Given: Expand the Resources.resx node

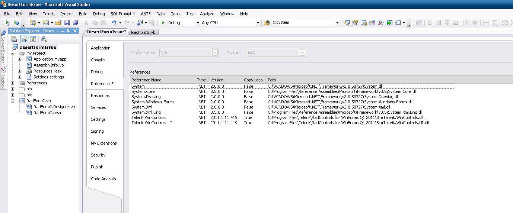Looking at the screenshot, I should tap(20, 71).
